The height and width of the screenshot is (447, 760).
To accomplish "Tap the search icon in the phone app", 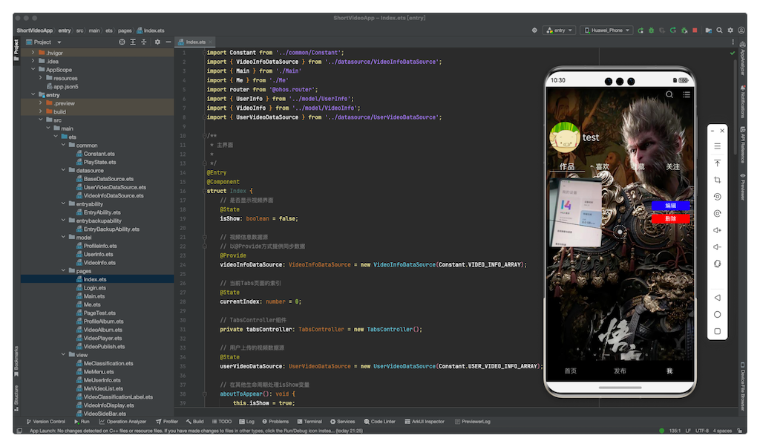I will [x=669, y=94].
